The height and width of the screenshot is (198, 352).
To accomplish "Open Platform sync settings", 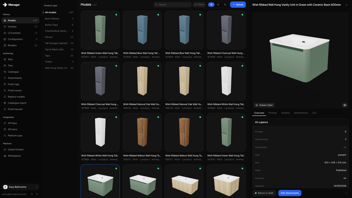I will click(20, 136).
